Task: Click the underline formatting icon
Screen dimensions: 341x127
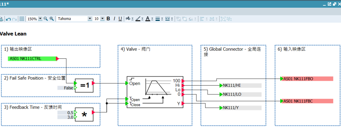Action: coord(120,19)
